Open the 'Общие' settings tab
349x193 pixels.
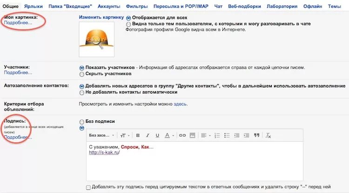pos(10,6)
